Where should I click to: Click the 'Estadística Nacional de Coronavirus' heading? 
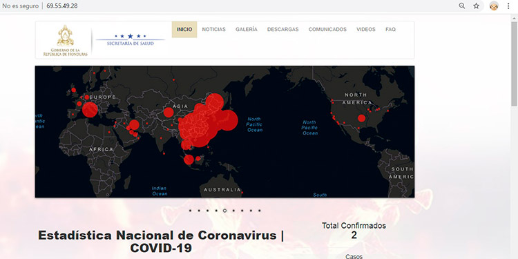(x=161, y=242)
